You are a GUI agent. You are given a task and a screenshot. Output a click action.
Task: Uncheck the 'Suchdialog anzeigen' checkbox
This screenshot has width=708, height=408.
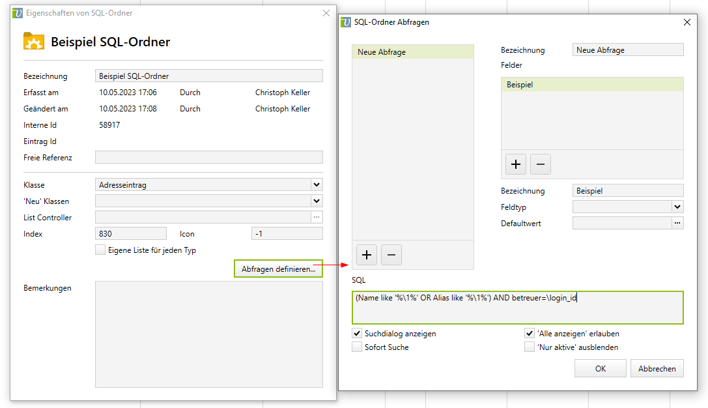coord(357,333)
